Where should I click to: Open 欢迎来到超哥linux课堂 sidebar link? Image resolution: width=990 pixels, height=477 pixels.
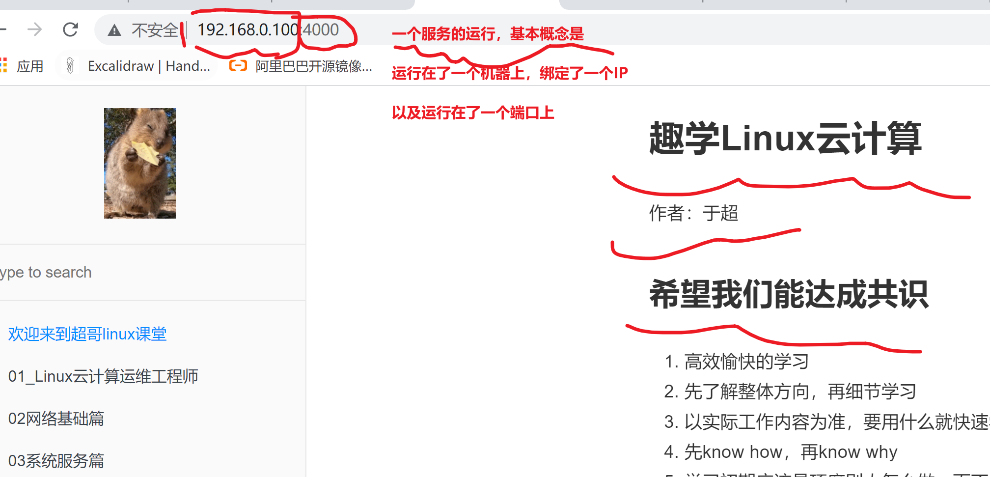point(87,334)
